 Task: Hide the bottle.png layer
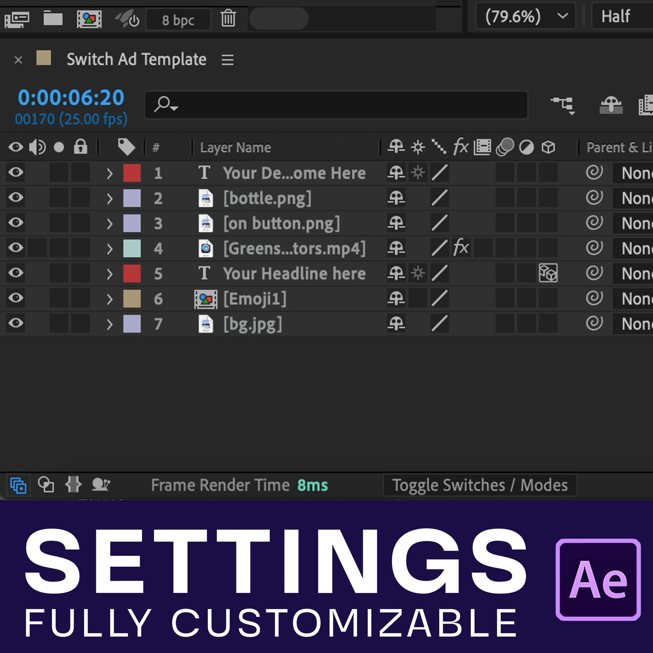(16, 197)
